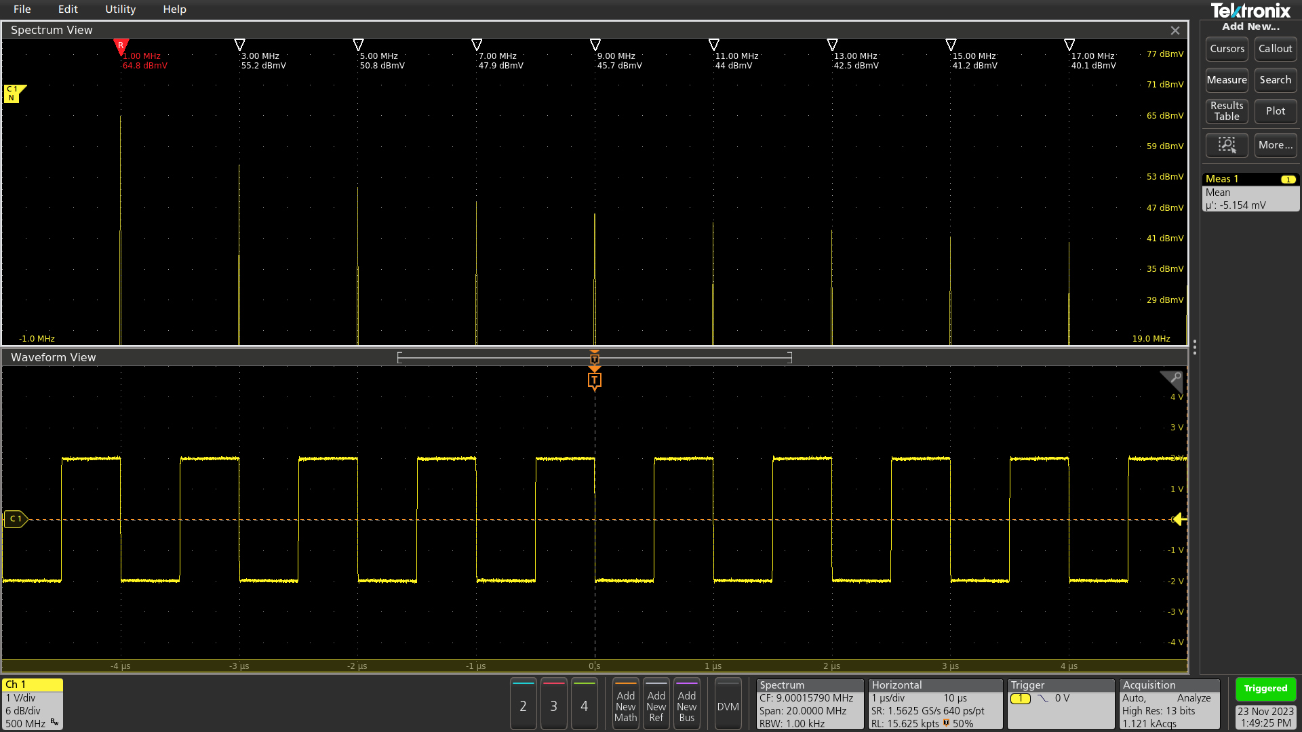This screenshot has width=1302, height=732.
Task: Click the 64.8 dBmV reference marker readout
Action: 144,66
